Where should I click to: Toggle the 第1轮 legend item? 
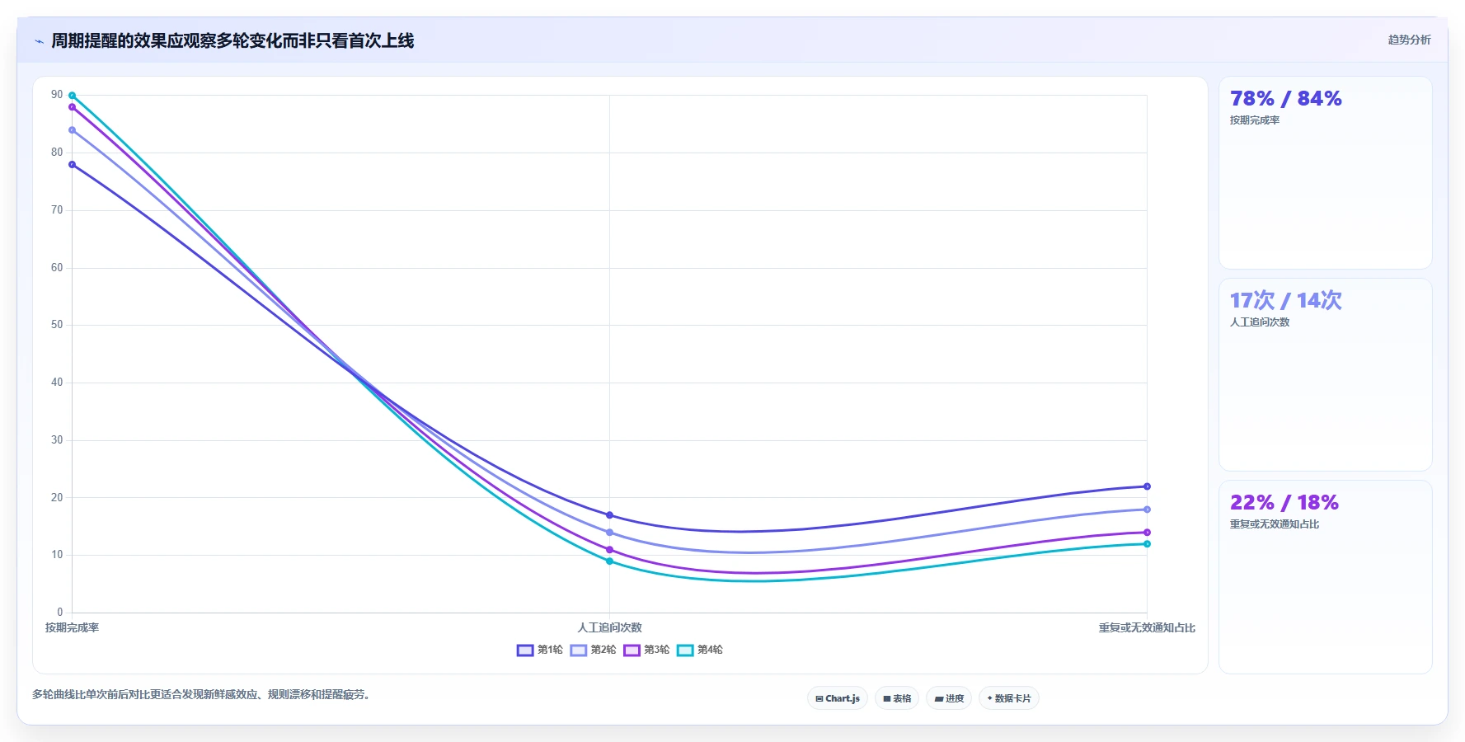click(x=540, y=650)
